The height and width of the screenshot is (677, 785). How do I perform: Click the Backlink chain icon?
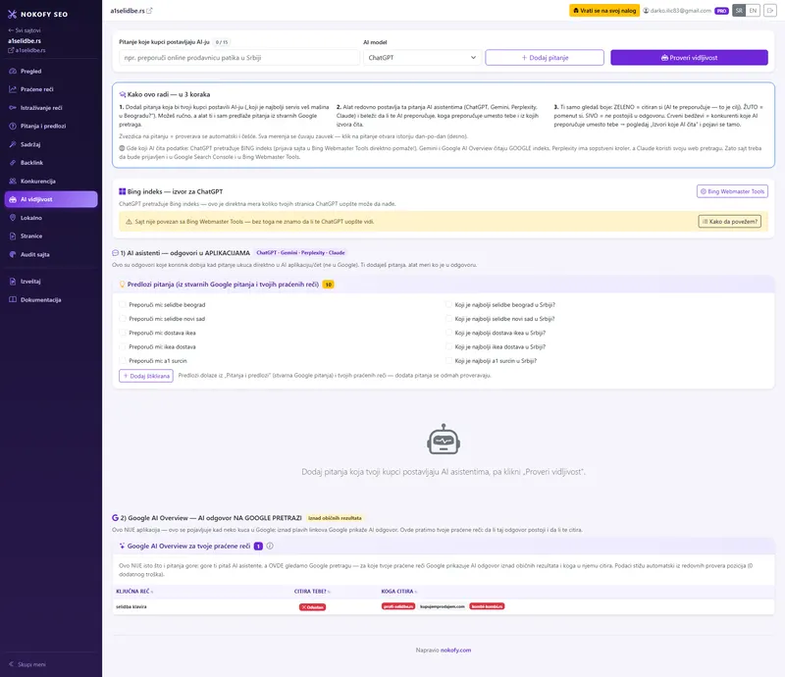[x=13, y=163]
